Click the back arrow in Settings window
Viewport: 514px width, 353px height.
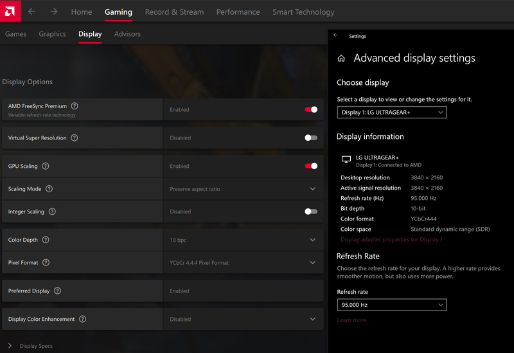[335, 35]
